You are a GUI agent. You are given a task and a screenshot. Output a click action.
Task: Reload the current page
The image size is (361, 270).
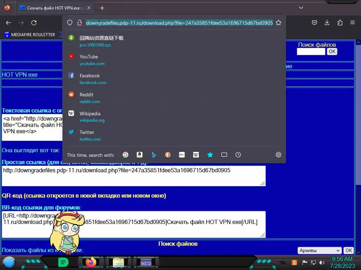(34, 23)
